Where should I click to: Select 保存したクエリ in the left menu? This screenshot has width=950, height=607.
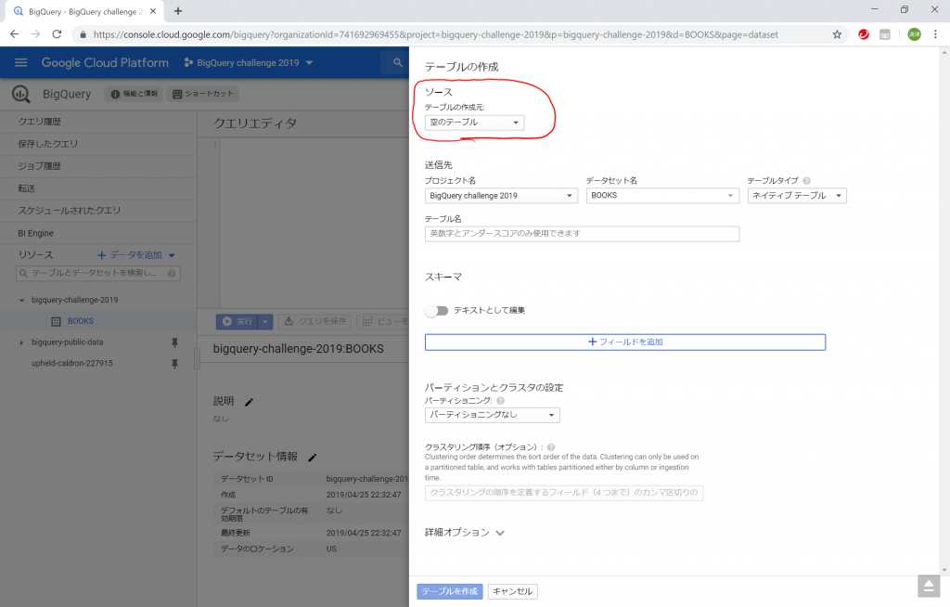(x=48, y=144)
